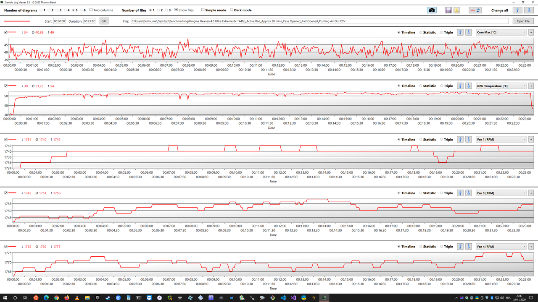The width and height of the screenshot is (538, 302).
Task: Enable Two columns layout
Action: click(x=91, y=10)
